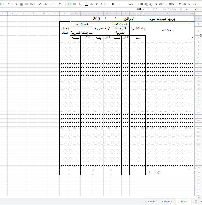
Task: Click the paint format roller icon
Action: pos(180,4)
